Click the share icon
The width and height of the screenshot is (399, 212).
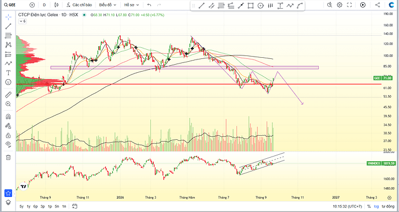[x=378, y=5]
